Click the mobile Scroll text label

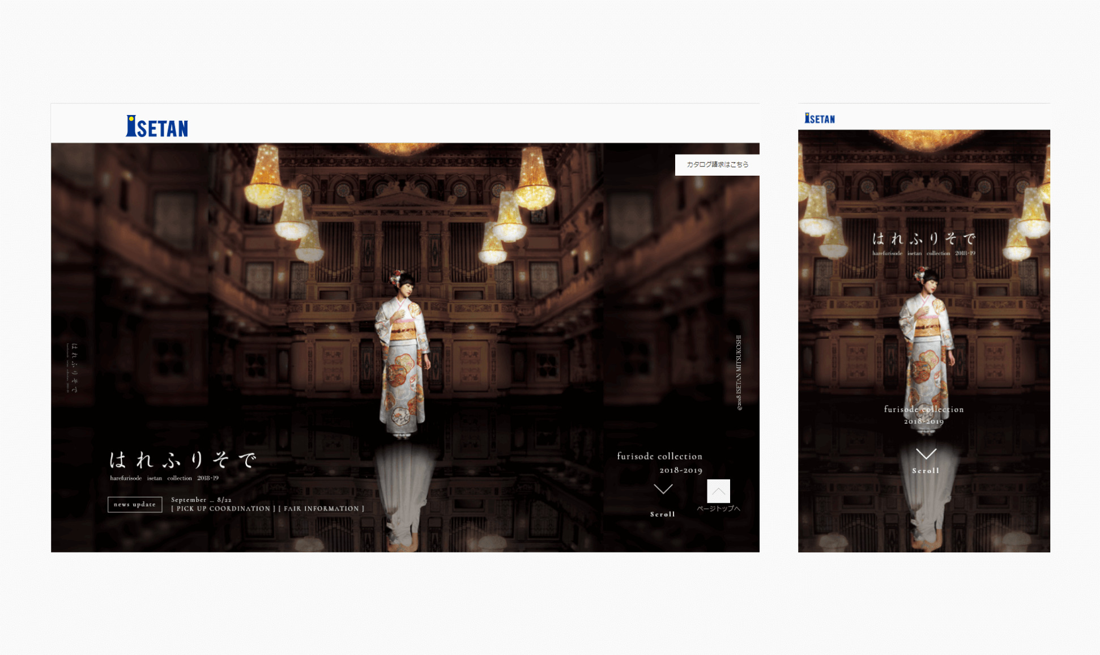pyautogui.click(x=925, y=471)
